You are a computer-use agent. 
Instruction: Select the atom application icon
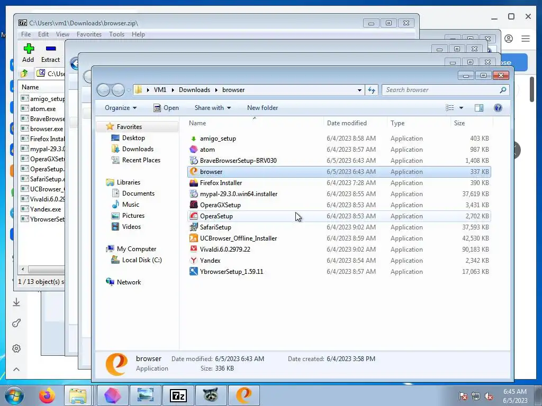pyautogui.click(x=194, y=150)
